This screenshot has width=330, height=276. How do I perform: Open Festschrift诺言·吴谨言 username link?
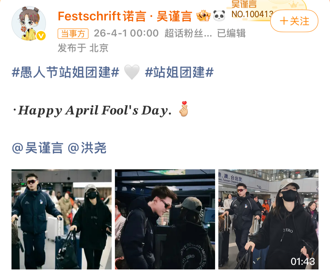pos(125,16)
